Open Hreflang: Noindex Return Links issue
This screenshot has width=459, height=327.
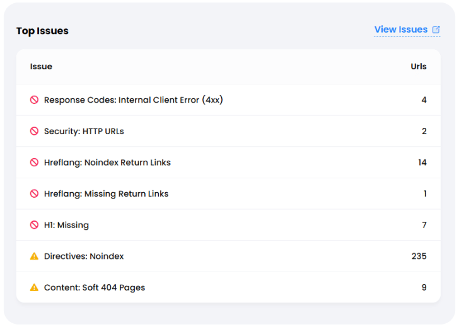coord(107,163)
